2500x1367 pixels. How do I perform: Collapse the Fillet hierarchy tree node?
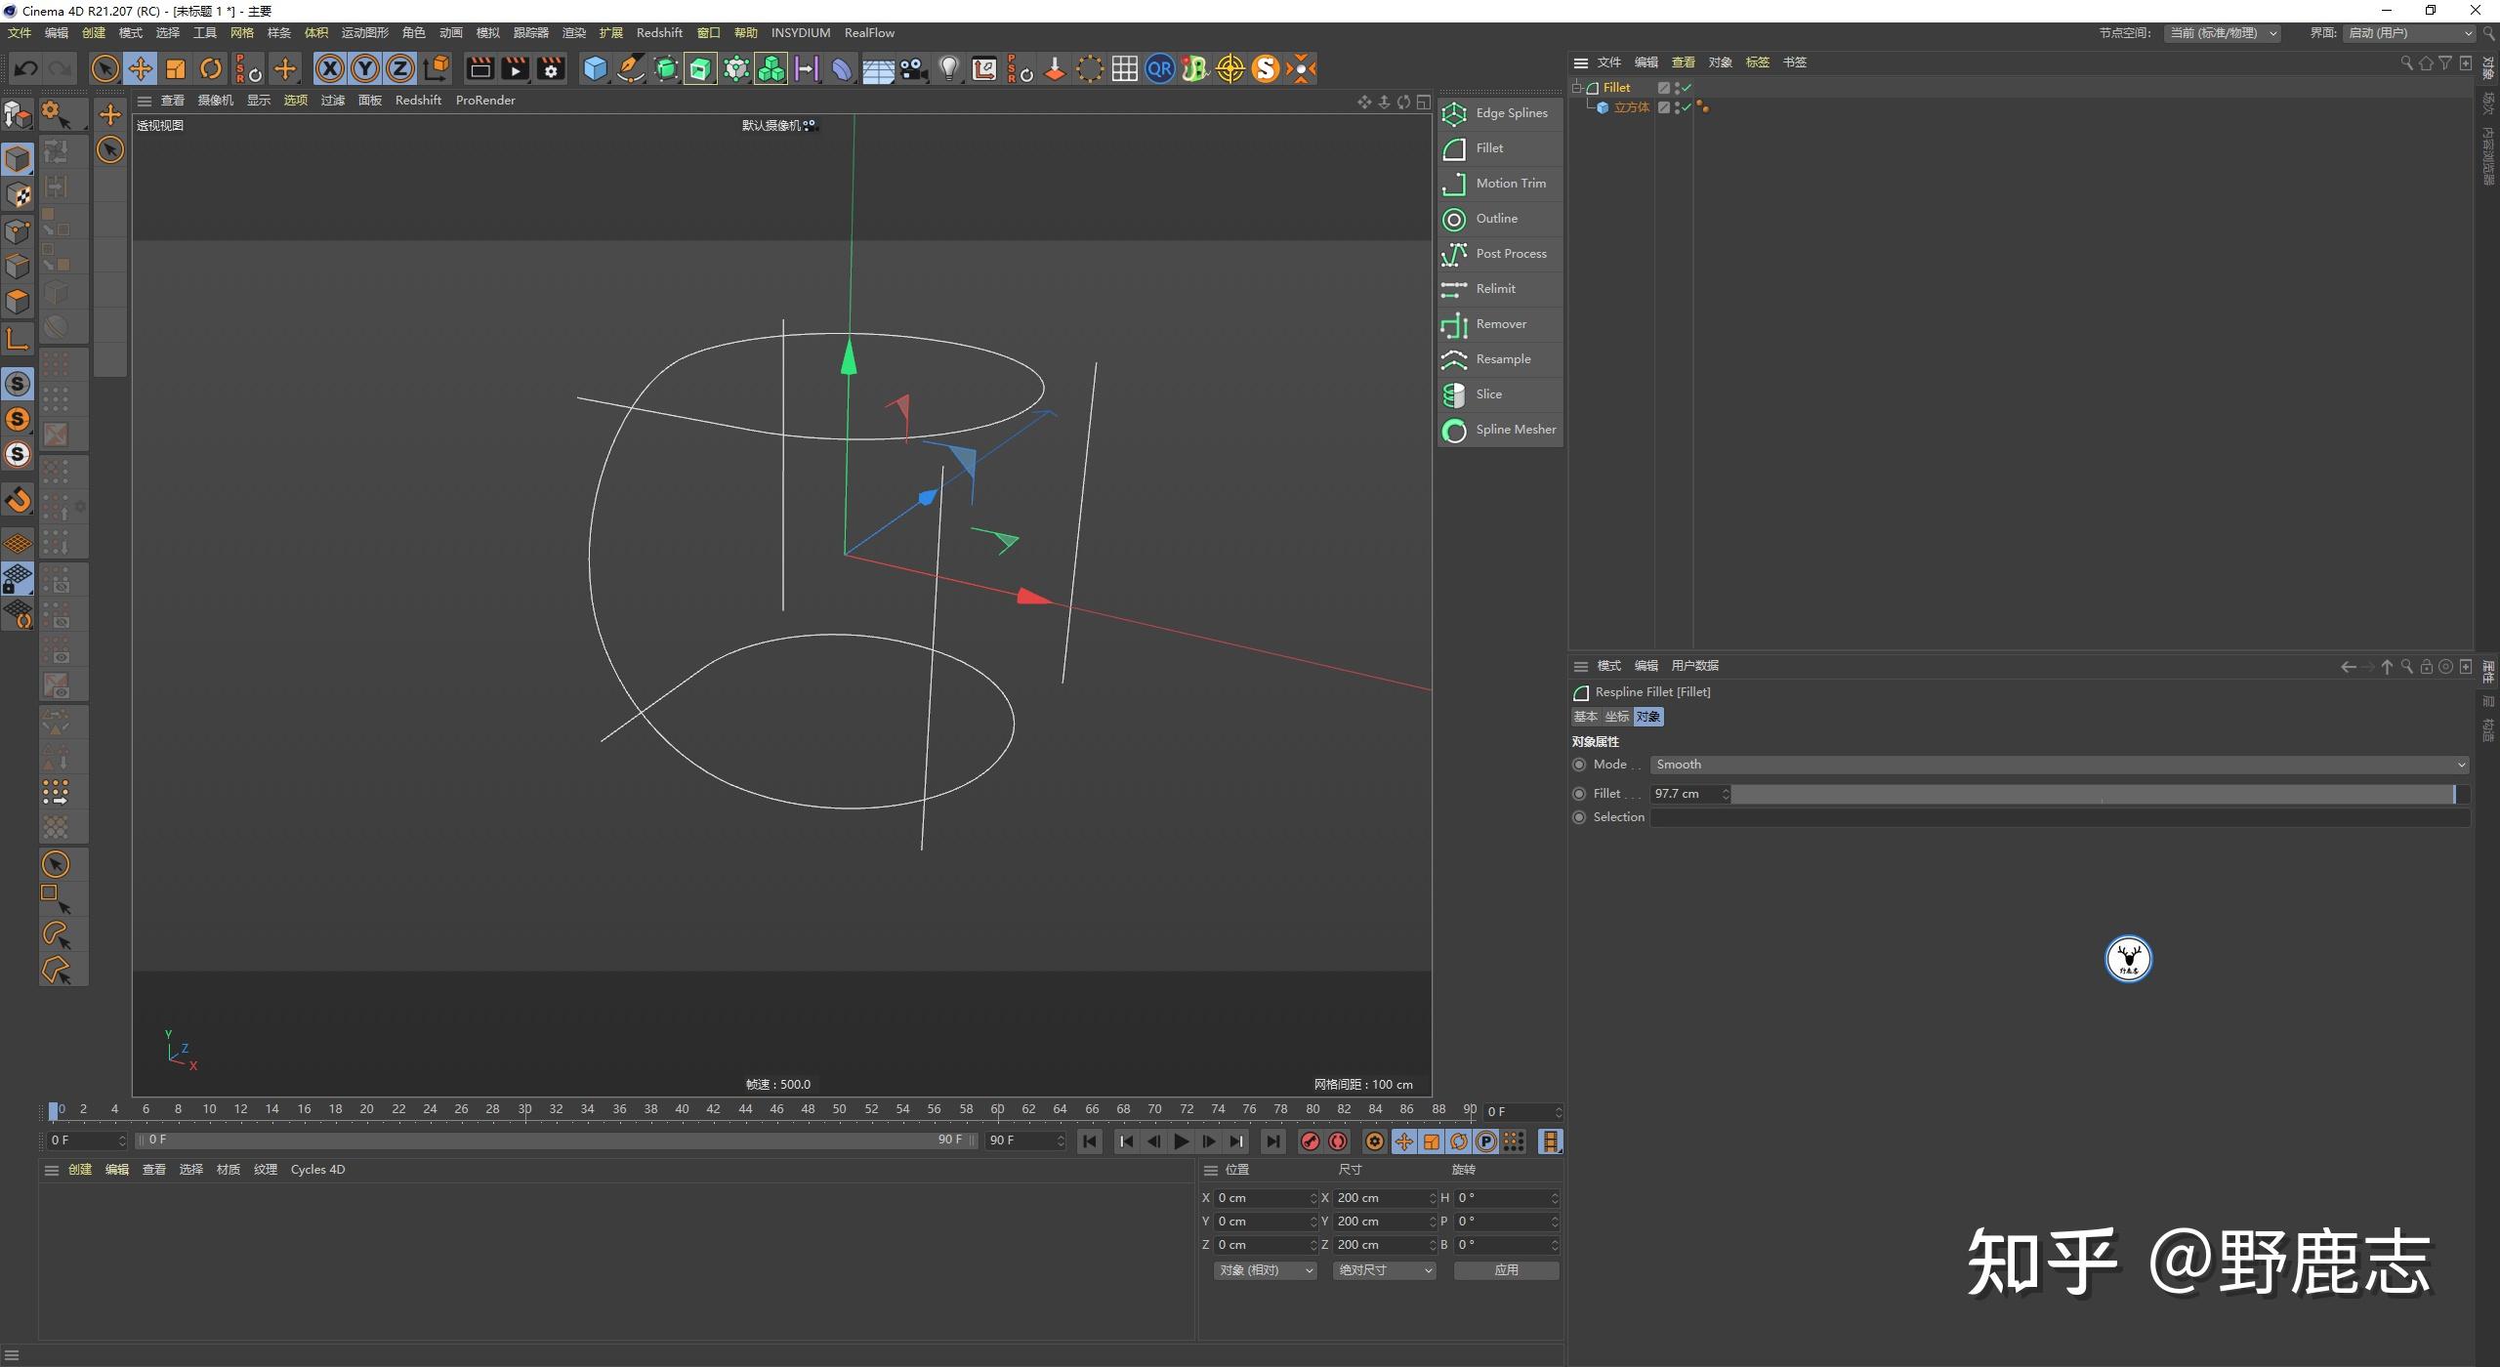pos(1576,88)
